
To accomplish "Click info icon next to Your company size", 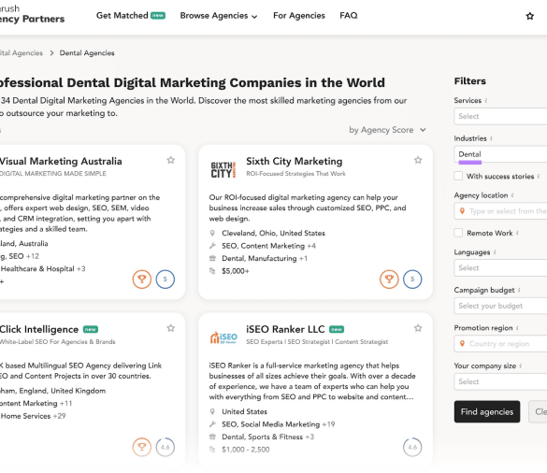I will coord(521,365).
